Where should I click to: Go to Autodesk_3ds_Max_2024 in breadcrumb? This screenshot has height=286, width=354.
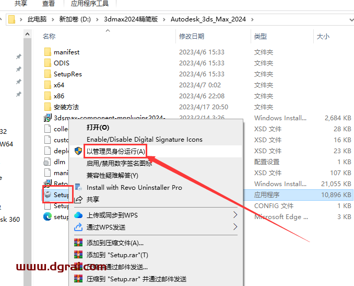(208, 19)
